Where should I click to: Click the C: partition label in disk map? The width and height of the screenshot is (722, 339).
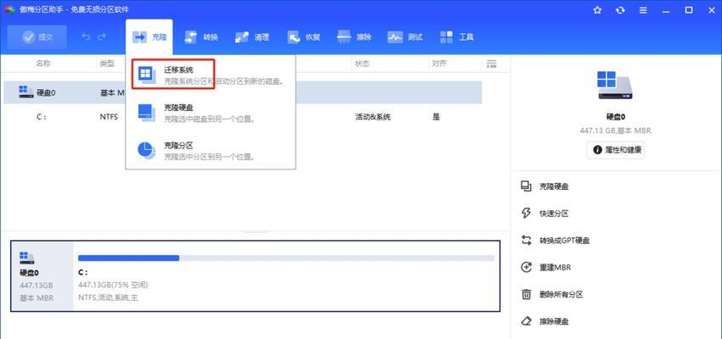(x=83, y=273)
